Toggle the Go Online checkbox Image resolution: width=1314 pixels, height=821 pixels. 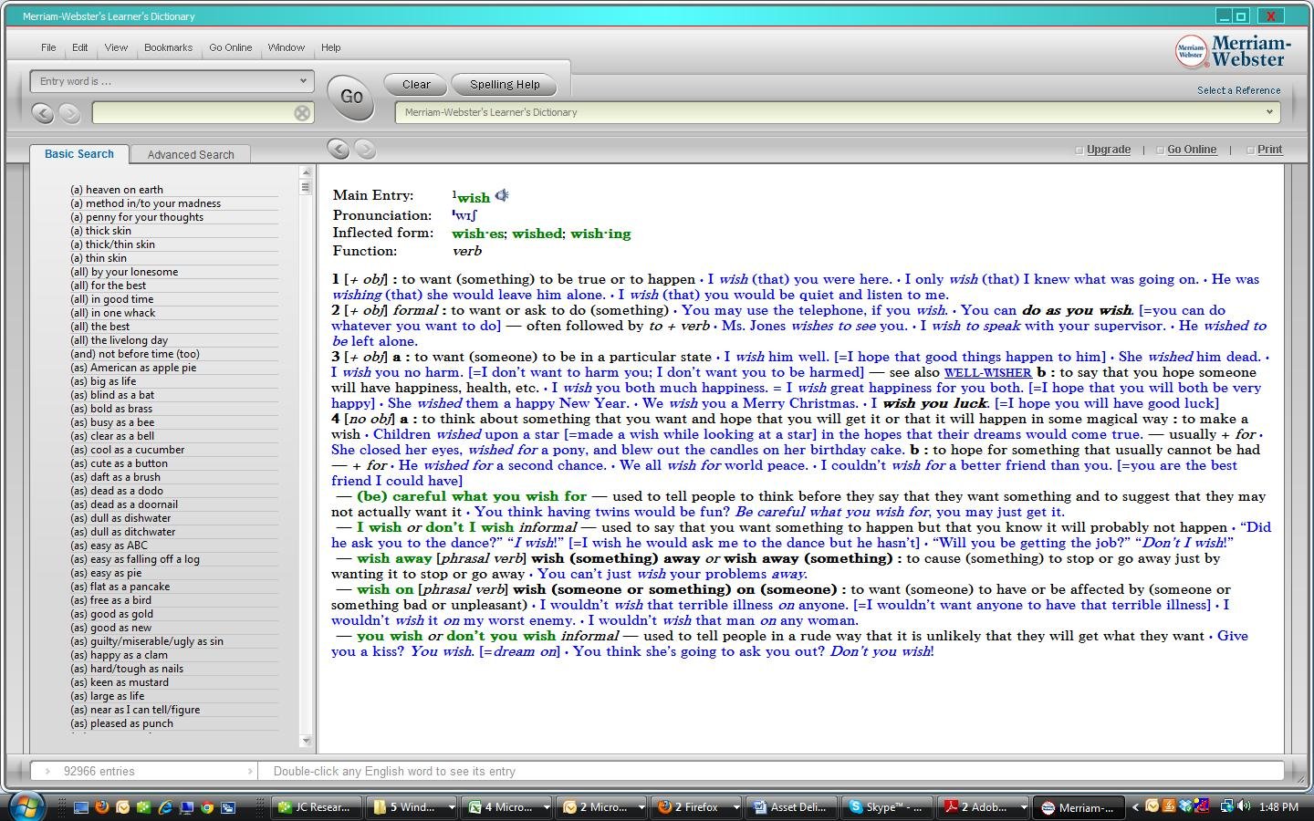[1160, 150]
